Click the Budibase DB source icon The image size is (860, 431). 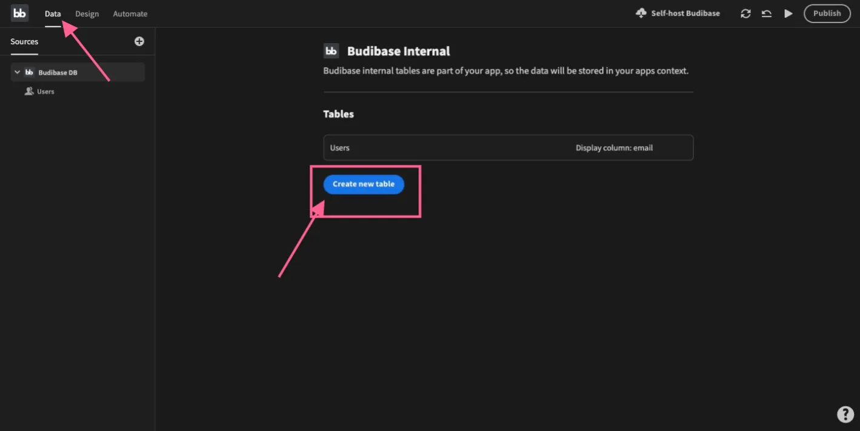tap(29, 72)
